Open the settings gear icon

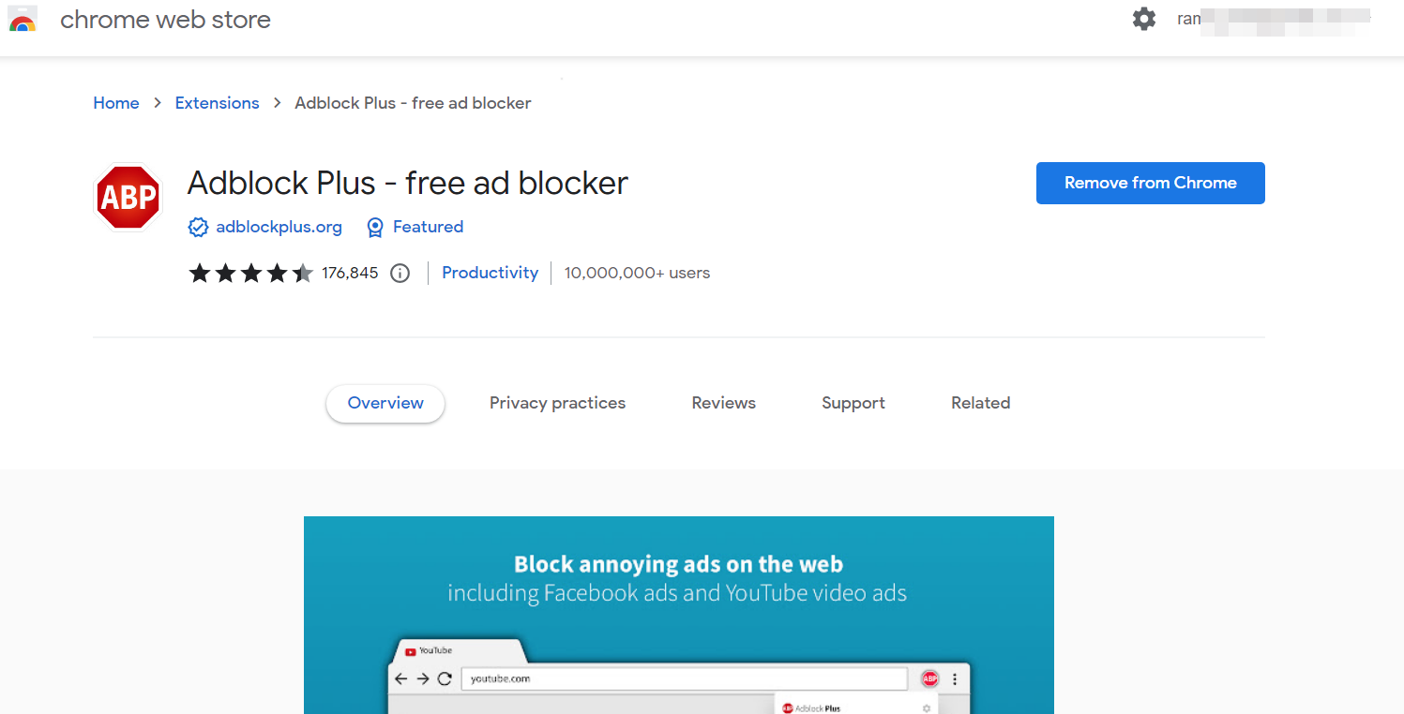(x=1144, y=19)
